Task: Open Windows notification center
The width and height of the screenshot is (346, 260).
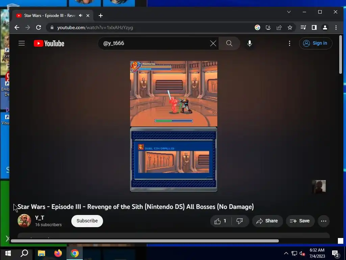Action: pyautogui.click(x=336, y=254)
